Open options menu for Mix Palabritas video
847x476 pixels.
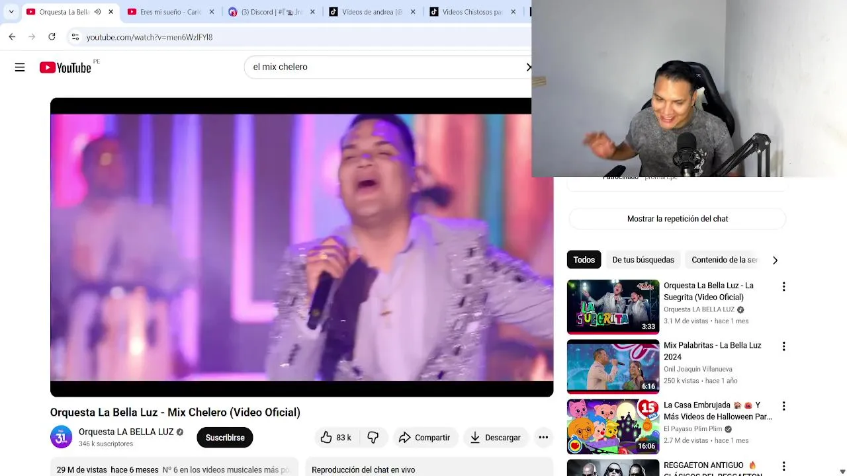[x=783, y=346]
